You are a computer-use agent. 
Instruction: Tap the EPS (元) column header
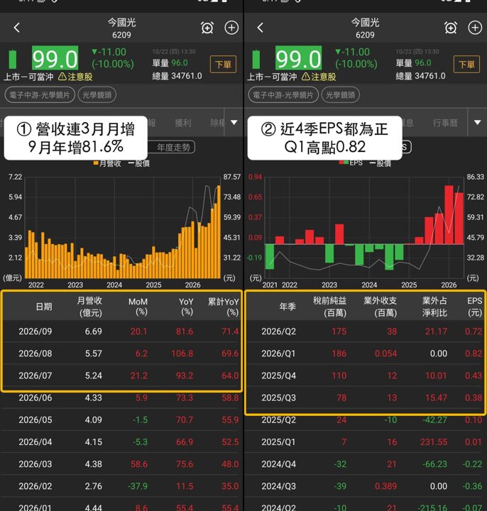(x=475, y=307)
